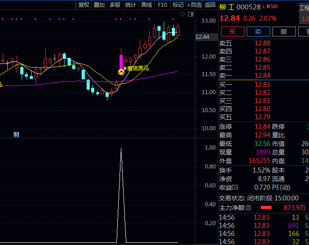Screen dimensions: 309x245
Task: Click the 最低 value 12.56
Action: pos(262,144)
